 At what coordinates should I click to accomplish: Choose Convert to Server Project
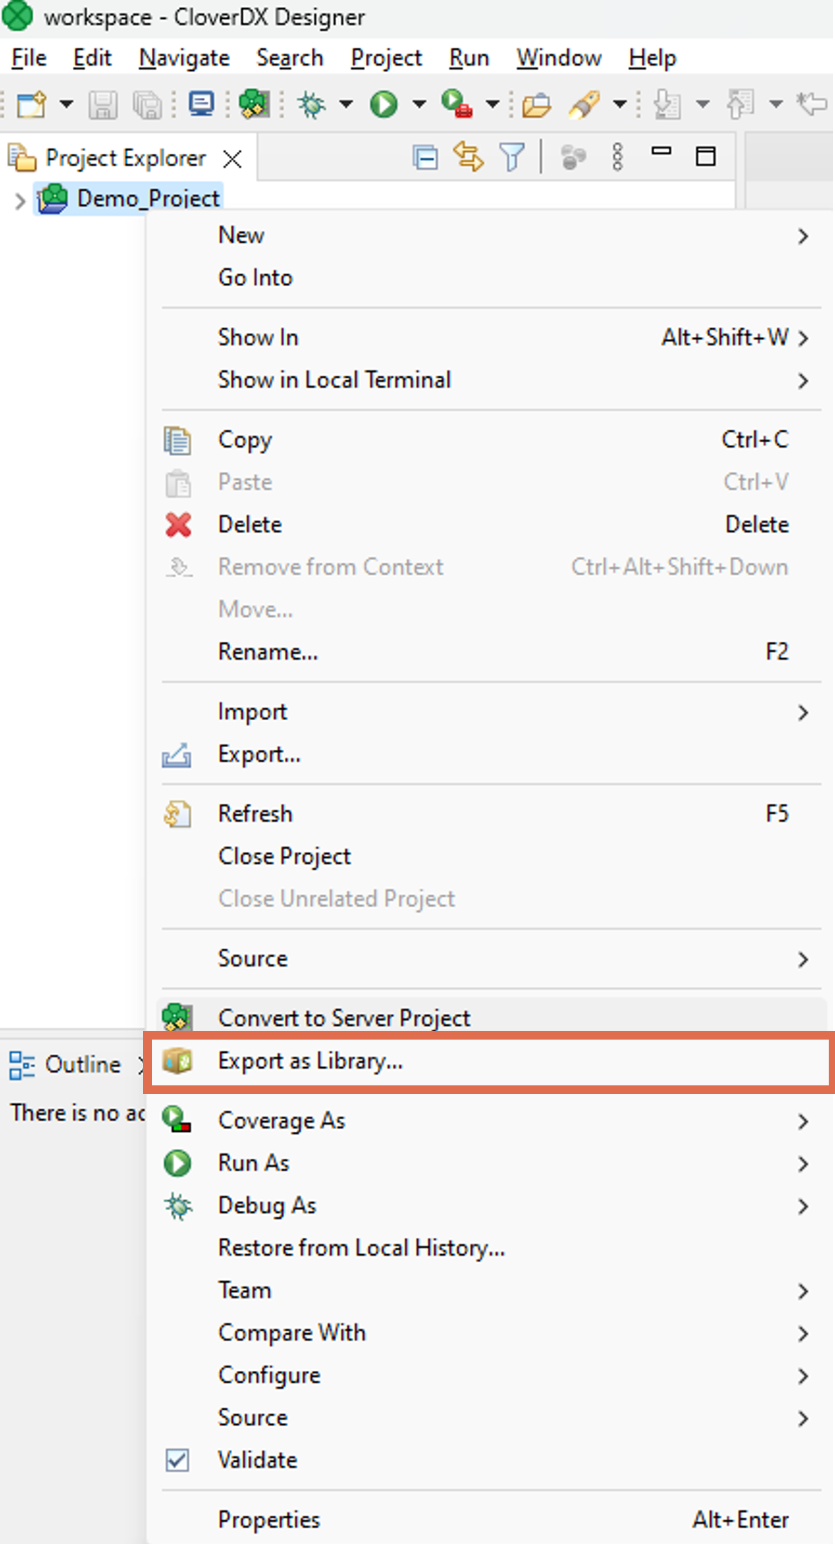coord(344,1018)
